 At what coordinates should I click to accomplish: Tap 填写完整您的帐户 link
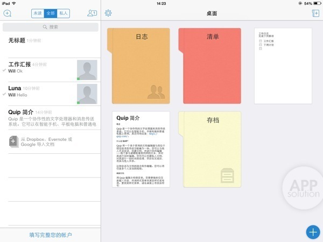[50, 235]
